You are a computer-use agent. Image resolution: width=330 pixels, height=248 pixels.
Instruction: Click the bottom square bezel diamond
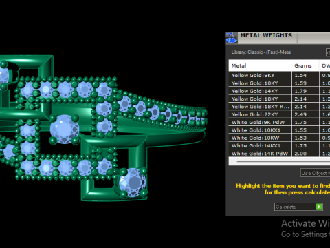click(132, 183)
